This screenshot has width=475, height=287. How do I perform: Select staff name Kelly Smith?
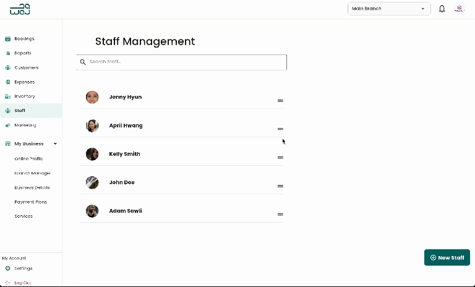click(124, 154)
